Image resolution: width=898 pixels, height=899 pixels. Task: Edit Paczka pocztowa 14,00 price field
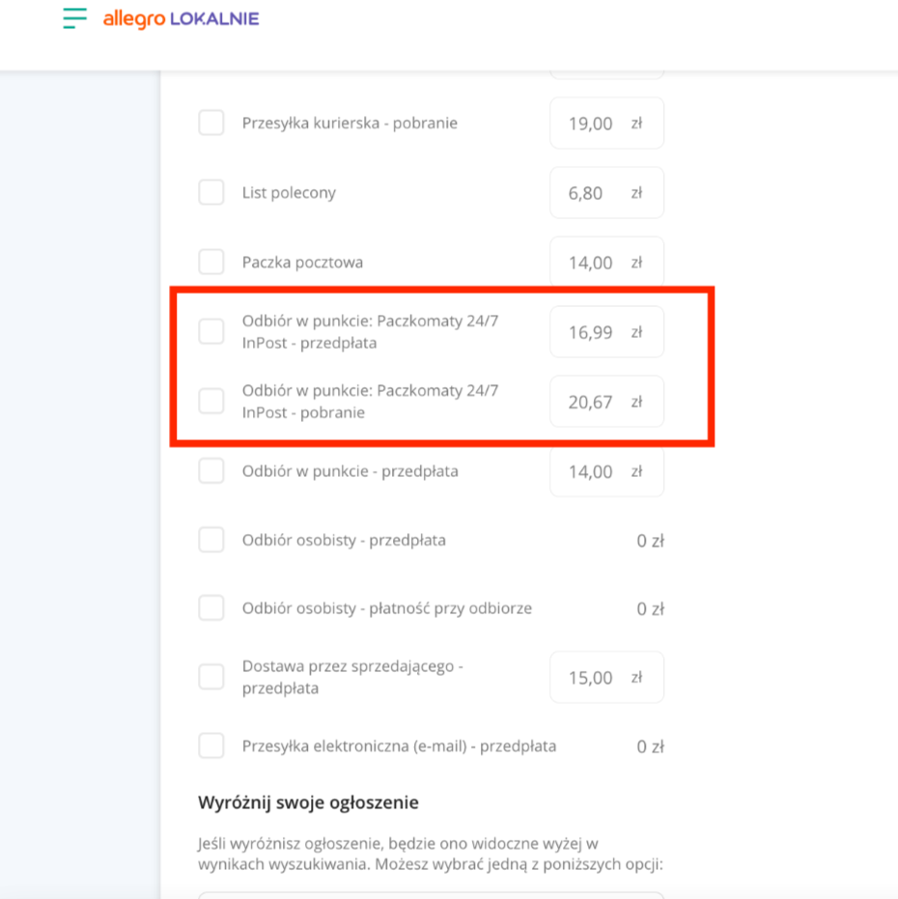pyautogui.click(x=591, y=263)
